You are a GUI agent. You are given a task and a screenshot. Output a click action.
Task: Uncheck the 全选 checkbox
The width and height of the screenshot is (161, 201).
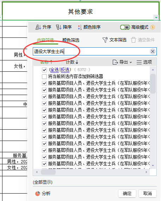click(x=44, y=70)
